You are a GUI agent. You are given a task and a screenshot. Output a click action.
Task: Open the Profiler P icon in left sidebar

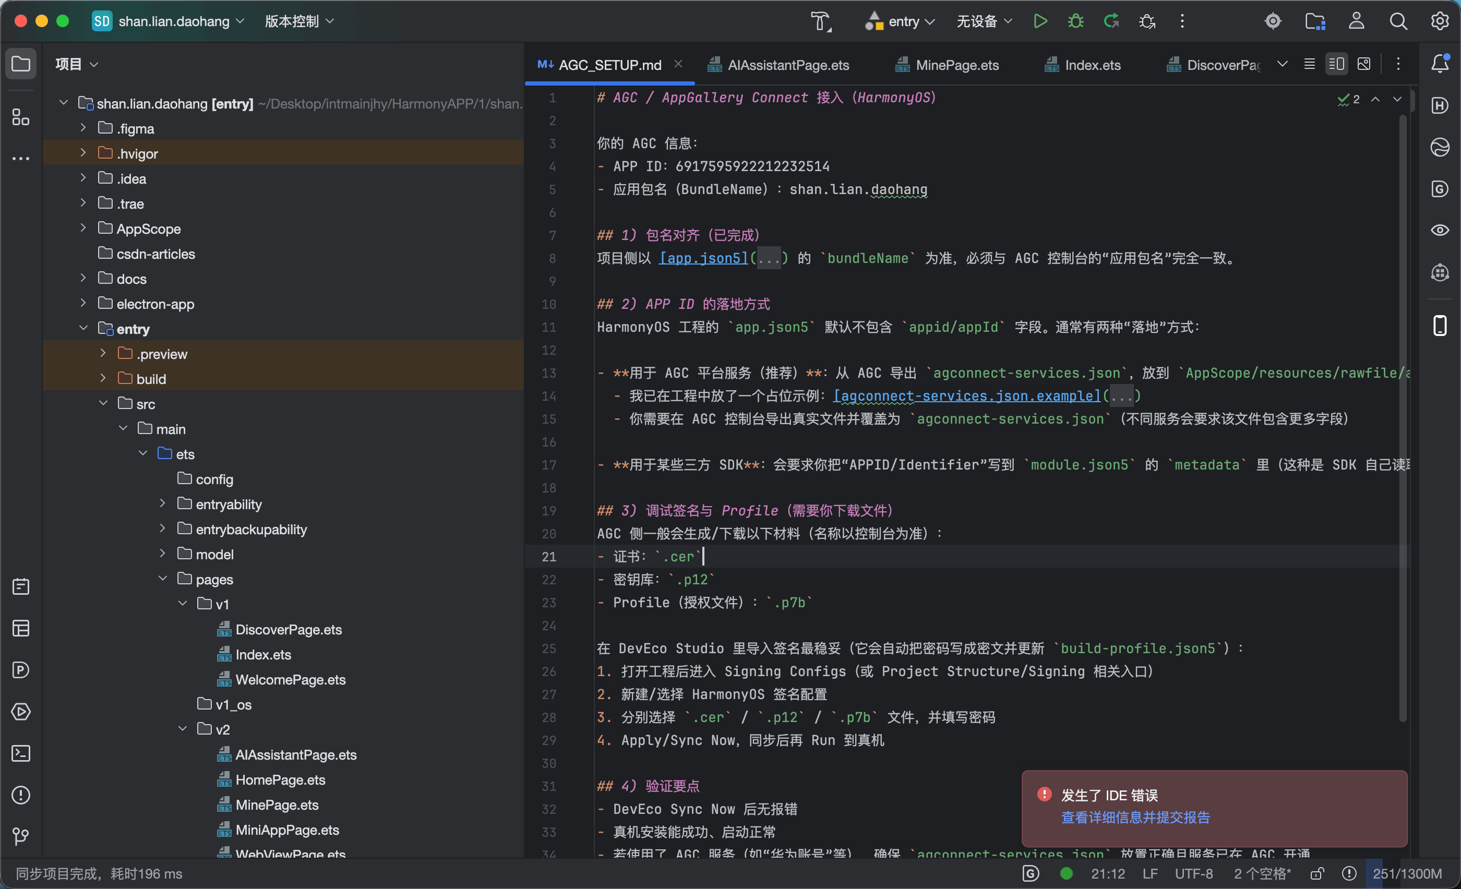pyautogui.click(x=21, y=670)
